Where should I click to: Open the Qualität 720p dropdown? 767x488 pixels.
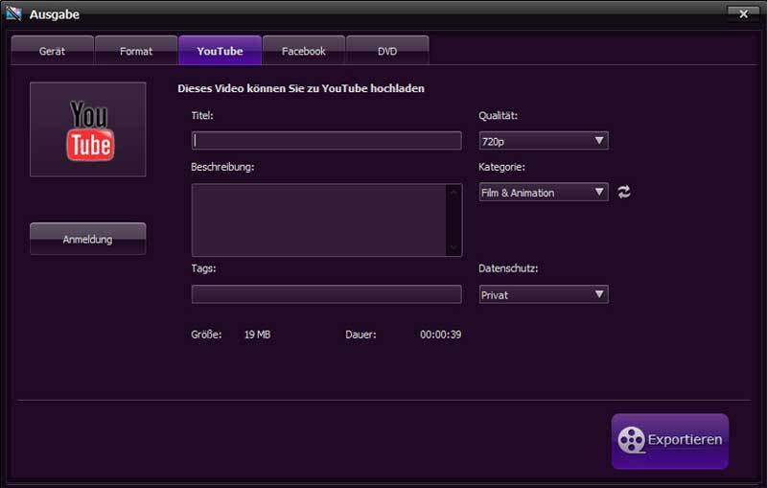pyautogui.click(x=544, y=141)
